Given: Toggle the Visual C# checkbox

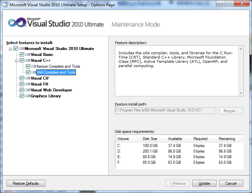Looking at the screenshot, I should [x=22, y=78].
